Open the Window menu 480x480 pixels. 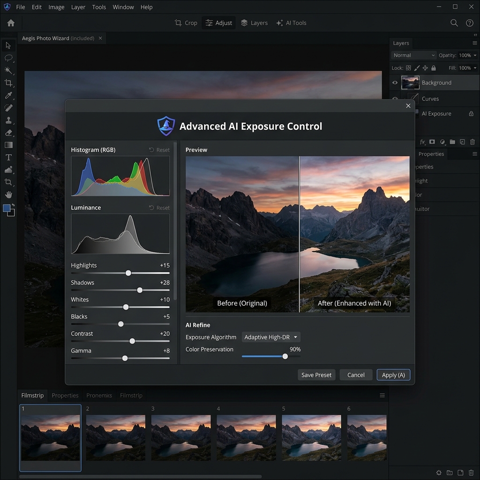[x=123, y=7]
